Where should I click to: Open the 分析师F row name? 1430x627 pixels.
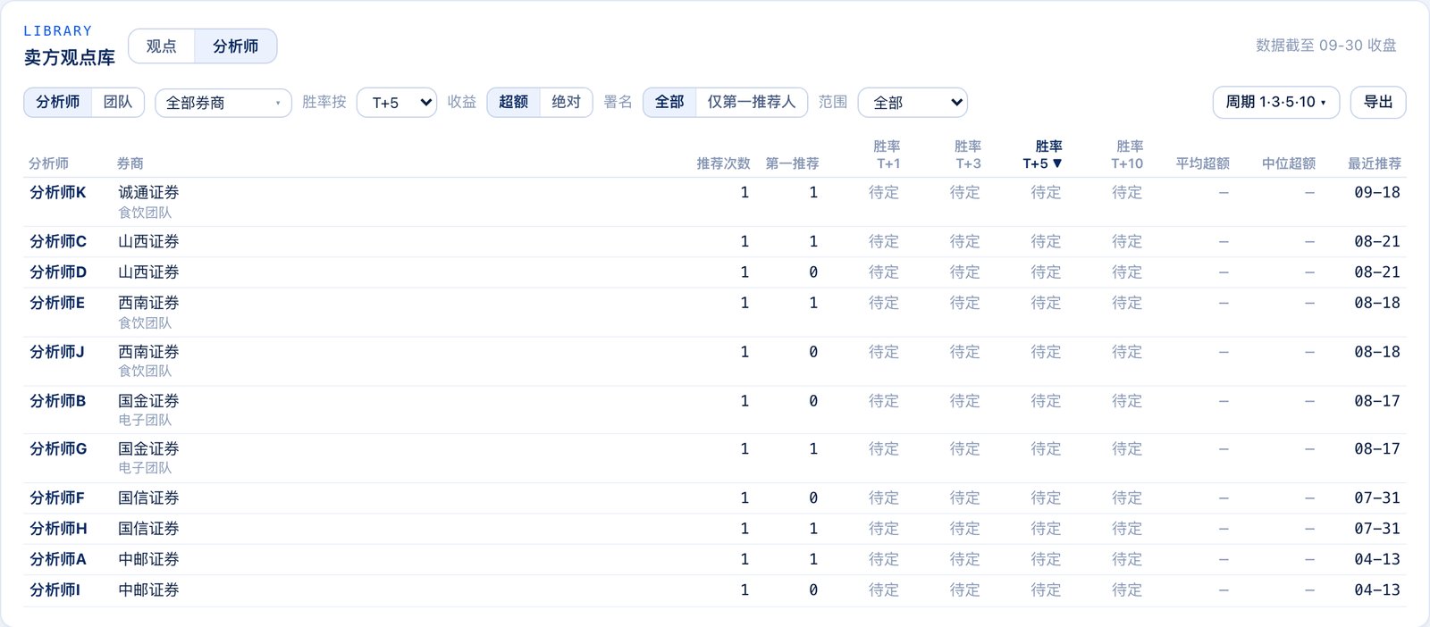[x=57, y=497]
